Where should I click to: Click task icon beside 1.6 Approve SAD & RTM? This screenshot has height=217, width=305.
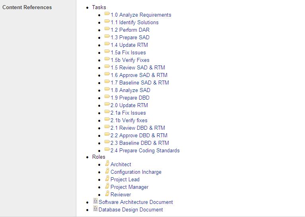(x=107, y=74)
